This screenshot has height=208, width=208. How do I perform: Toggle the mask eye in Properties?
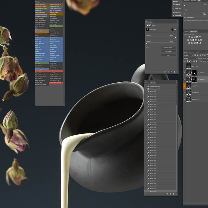(x=171, y=72)
